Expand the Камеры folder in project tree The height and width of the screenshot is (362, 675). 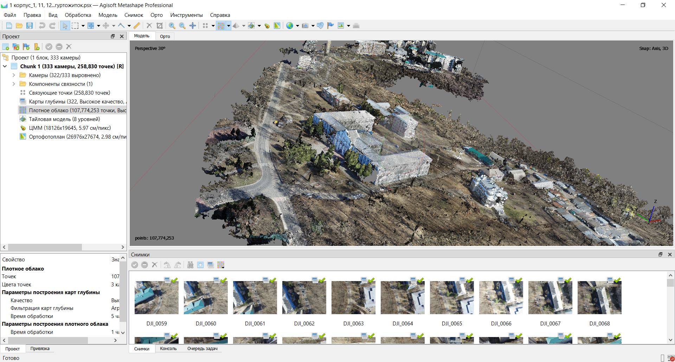click(14, 75)
